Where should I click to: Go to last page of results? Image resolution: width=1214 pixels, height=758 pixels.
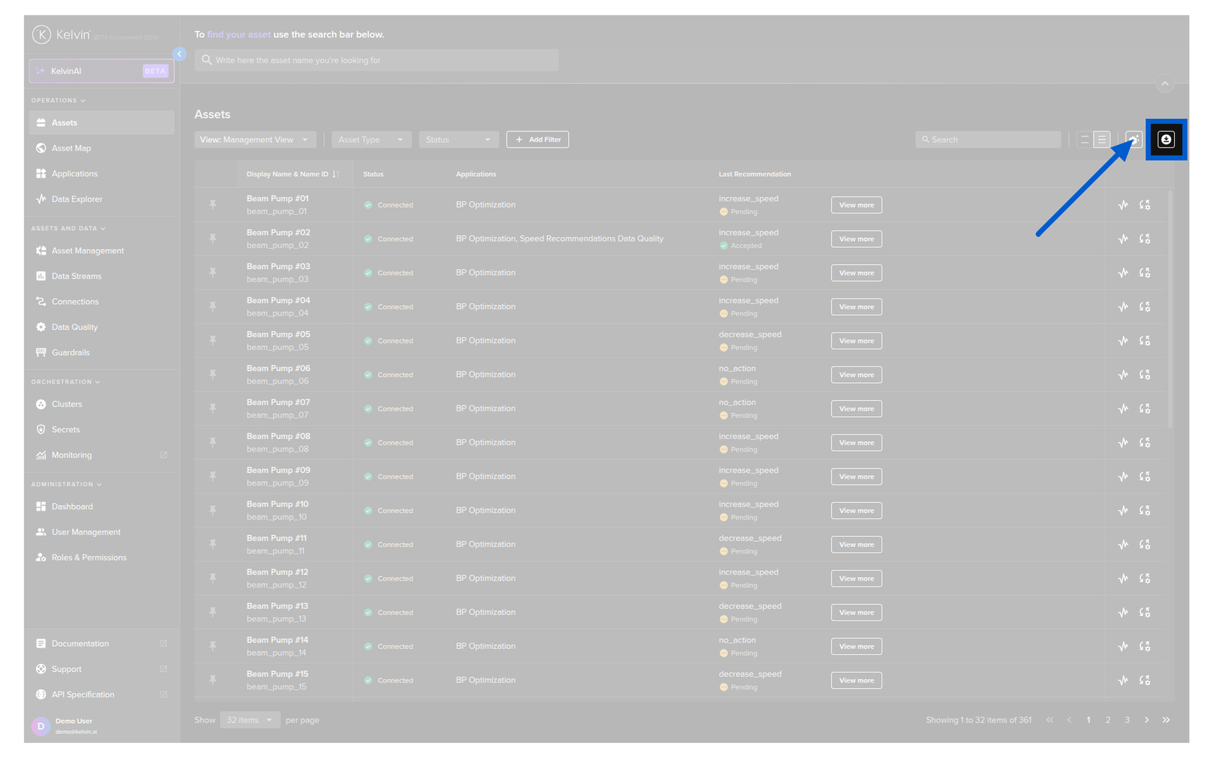pyautogui.click(x=1166, y=719)
